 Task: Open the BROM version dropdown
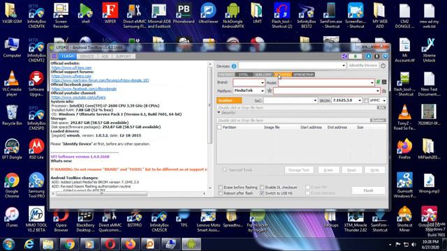(359, 100)
